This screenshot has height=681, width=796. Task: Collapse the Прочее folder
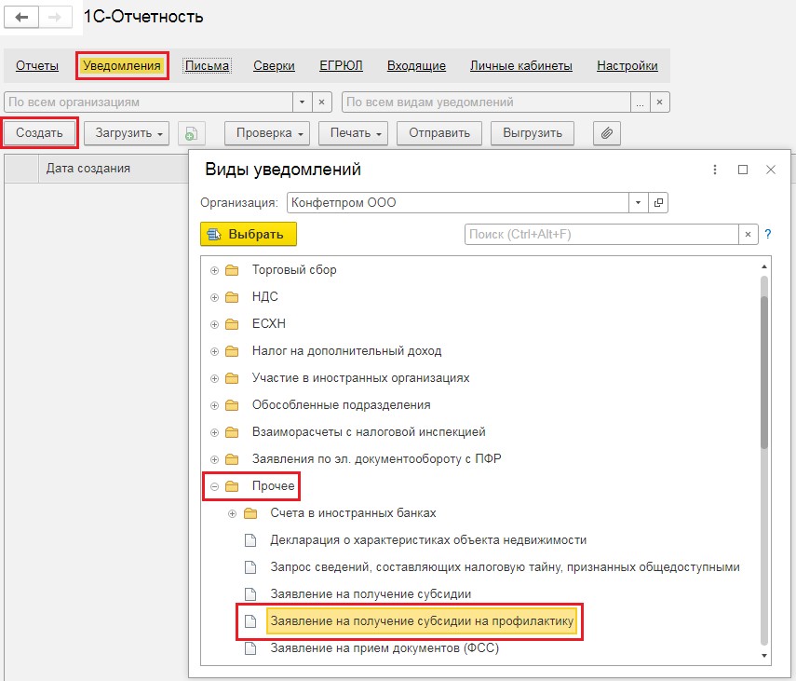214,486
